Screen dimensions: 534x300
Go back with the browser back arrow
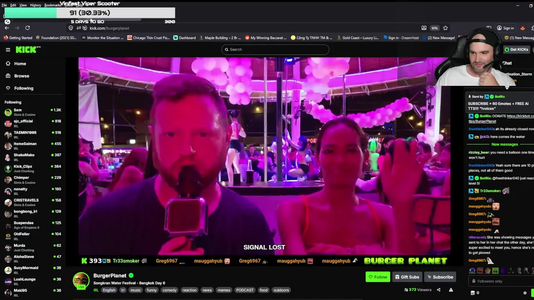[7, 28]
